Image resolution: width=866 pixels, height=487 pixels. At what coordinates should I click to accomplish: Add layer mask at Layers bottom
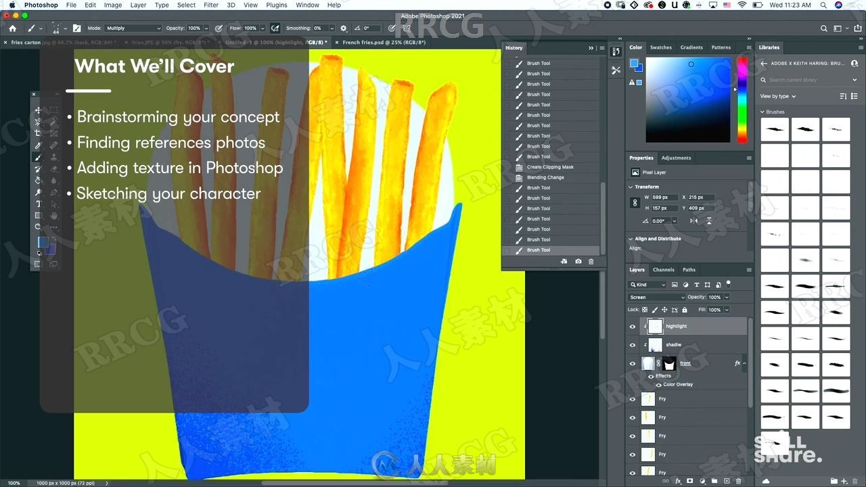[690, 481]
